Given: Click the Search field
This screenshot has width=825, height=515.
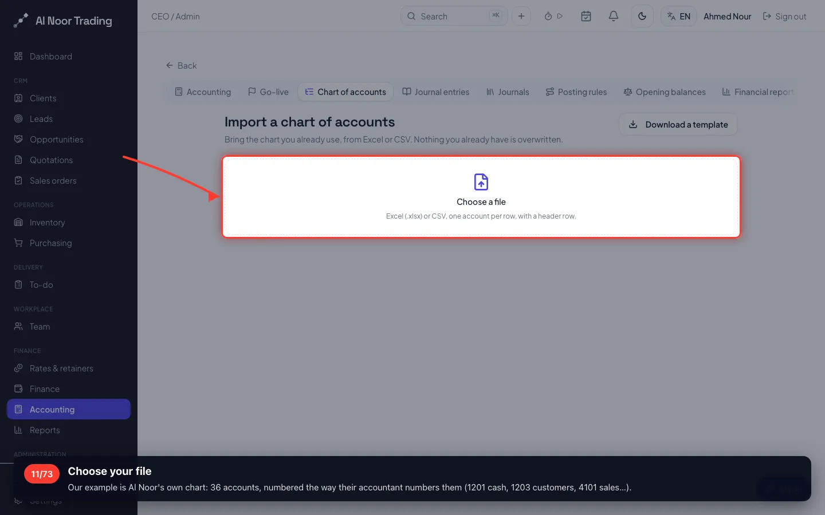Looking at the screenshot, I should (454, 17).
